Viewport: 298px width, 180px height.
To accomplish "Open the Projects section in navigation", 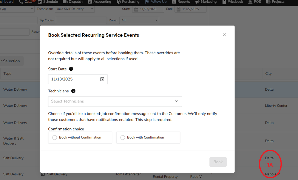I will coord(275,2).
